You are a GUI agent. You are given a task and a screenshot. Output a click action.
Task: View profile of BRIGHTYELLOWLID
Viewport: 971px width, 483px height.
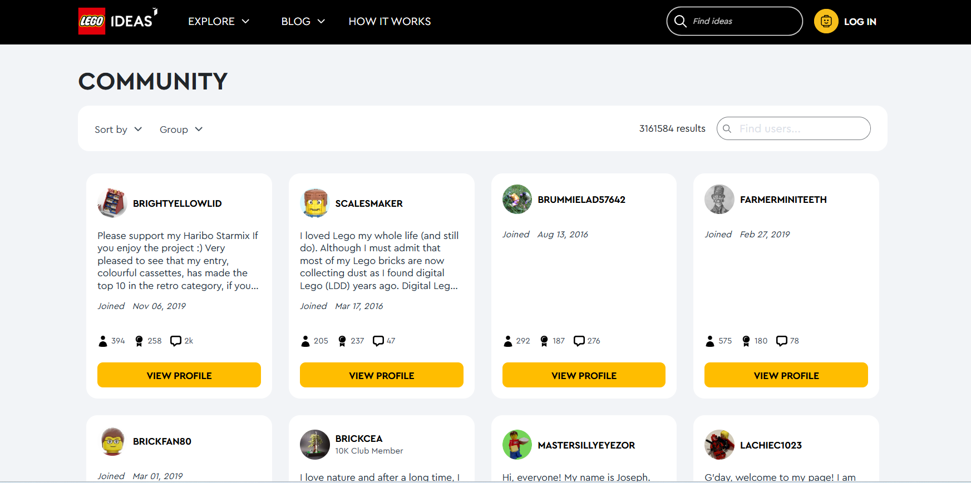tap(179, 375)
